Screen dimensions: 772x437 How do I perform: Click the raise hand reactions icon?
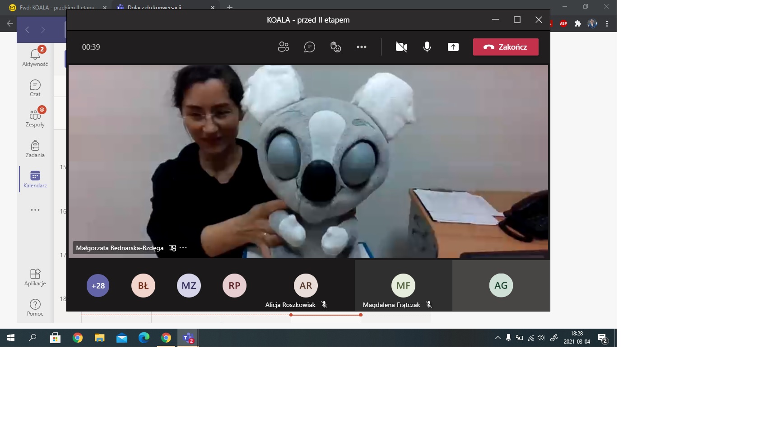pyautogui.click(x=335, y=47)
